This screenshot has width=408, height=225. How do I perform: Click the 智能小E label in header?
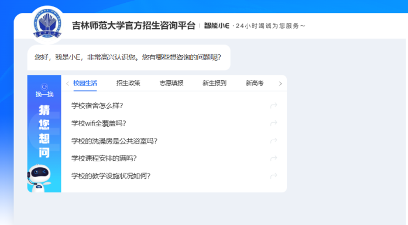pyautogui.click(x=217, y=26)
